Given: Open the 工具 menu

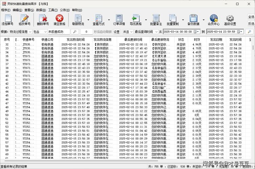Looking at the screenshot, I should tap(53, 10).
